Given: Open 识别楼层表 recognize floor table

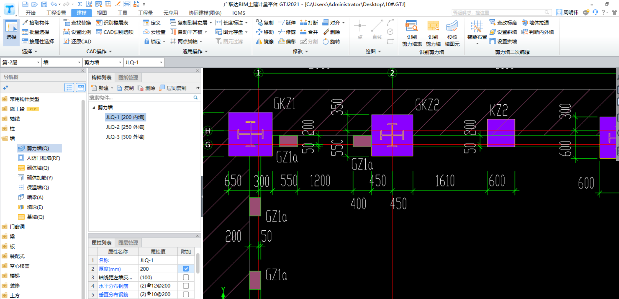Looking at the screenshot, I should click(112, 23).
